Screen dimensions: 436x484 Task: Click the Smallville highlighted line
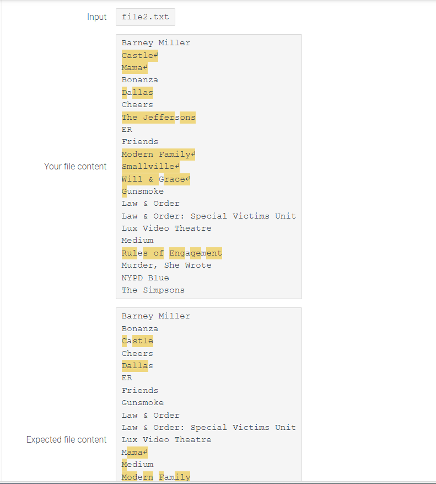[149, 166]
